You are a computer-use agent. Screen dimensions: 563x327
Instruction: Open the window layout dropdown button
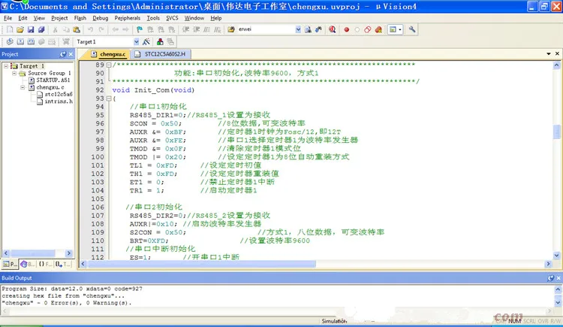point(400,29)
